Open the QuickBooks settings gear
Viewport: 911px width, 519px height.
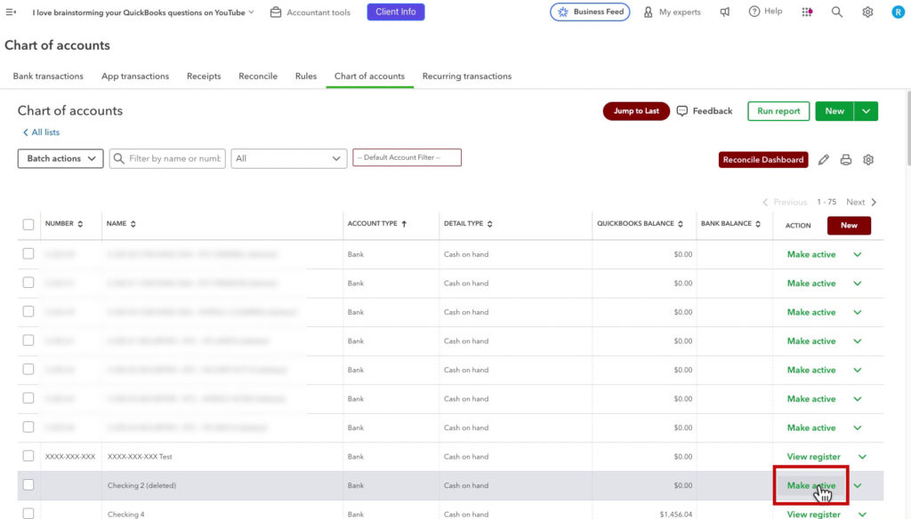(867, 12)
